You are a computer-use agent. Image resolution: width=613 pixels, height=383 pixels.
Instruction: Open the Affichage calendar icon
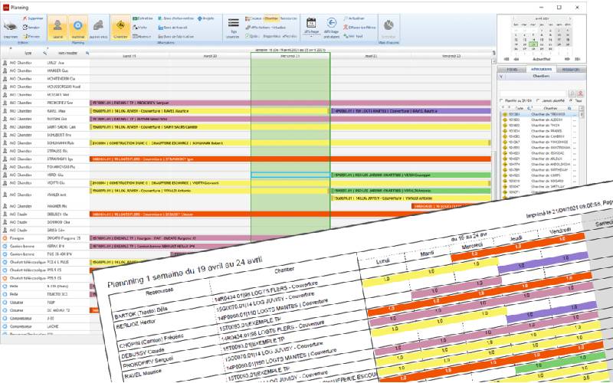(311, 23)
